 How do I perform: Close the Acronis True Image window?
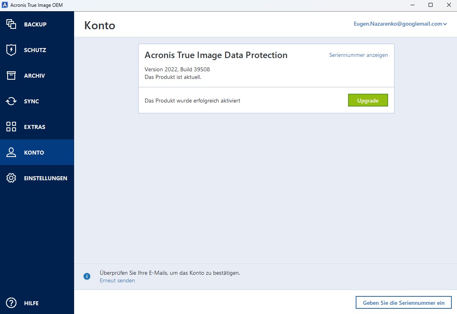(x=448, y=5)
